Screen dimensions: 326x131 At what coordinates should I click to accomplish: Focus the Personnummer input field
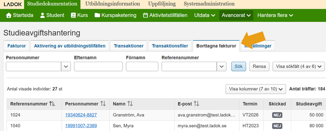pyautogui.click(x=33, y=66)
